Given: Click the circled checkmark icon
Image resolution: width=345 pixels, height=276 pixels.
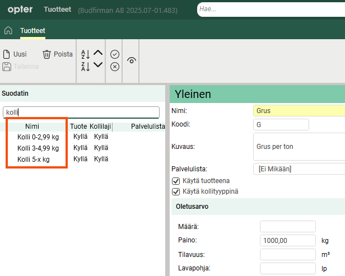Looking at the screenshot, I should click(115, 54).
